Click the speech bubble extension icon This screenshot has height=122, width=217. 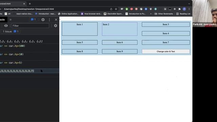click(x=122, y=9)
